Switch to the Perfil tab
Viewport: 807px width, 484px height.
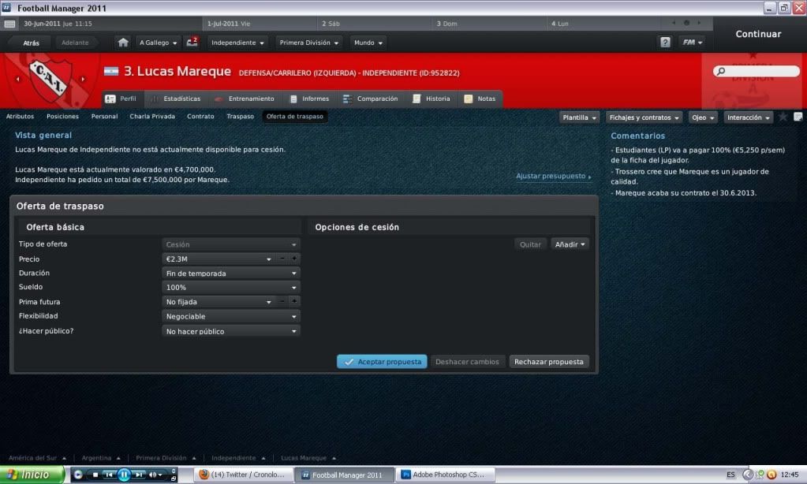click(x=121, y=99)
